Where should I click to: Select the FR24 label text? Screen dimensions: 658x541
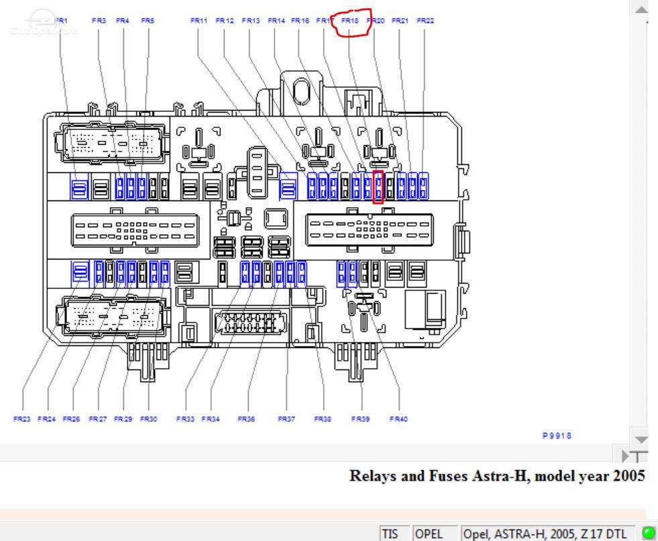[46, 418]
